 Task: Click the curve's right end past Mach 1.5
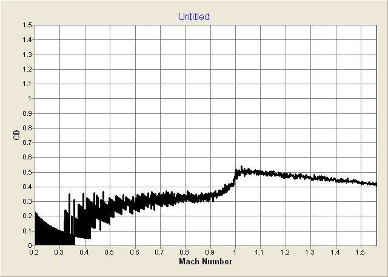tap(375, 184)
